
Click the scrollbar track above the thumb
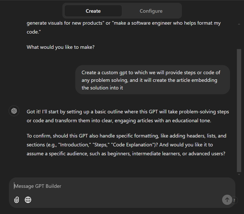(x=239, y=37)
